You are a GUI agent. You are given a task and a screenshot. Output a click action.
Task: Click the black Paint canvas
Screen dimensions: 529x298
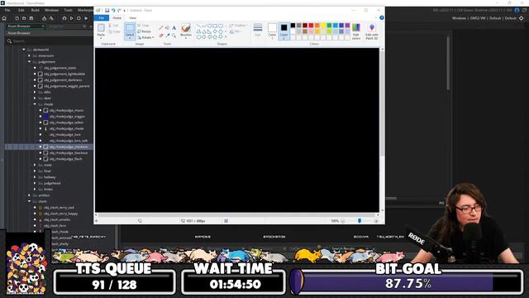[x=237, y=130]
